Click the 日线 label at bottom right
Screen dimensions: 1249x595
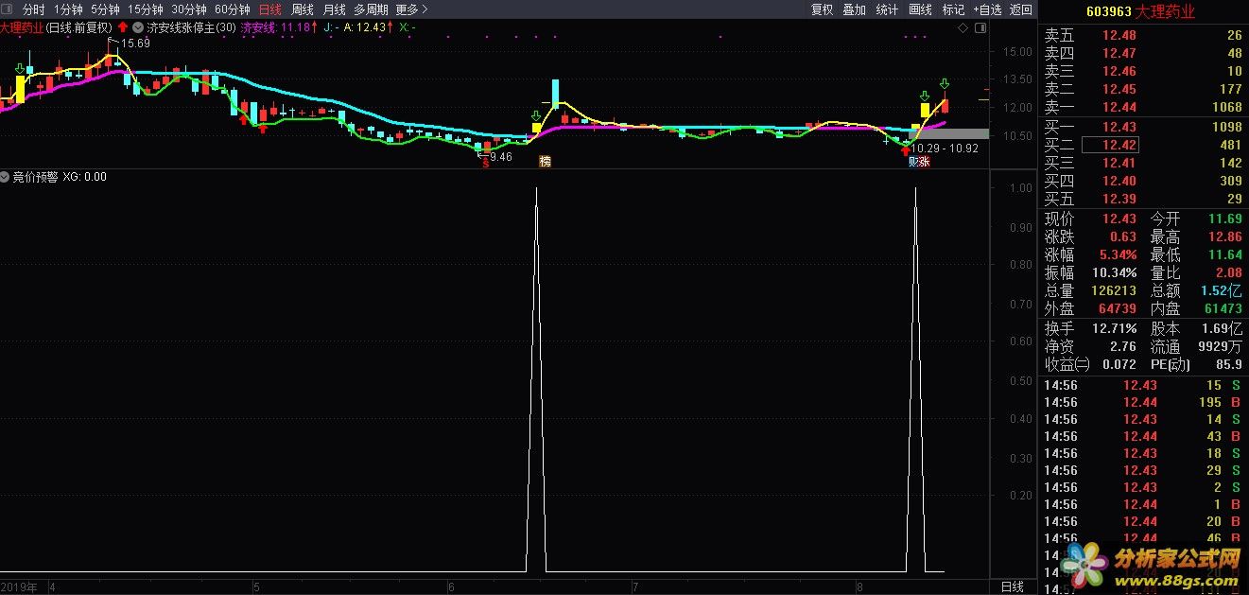(1012, 586)
